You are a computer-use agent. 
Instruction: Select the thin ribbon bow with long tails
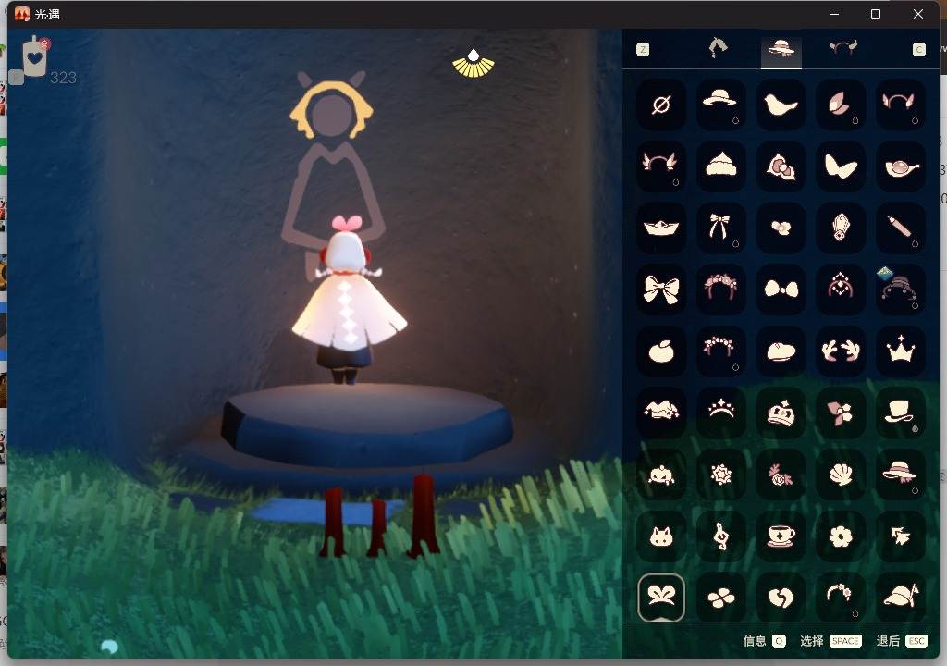[x=720, y=228]
